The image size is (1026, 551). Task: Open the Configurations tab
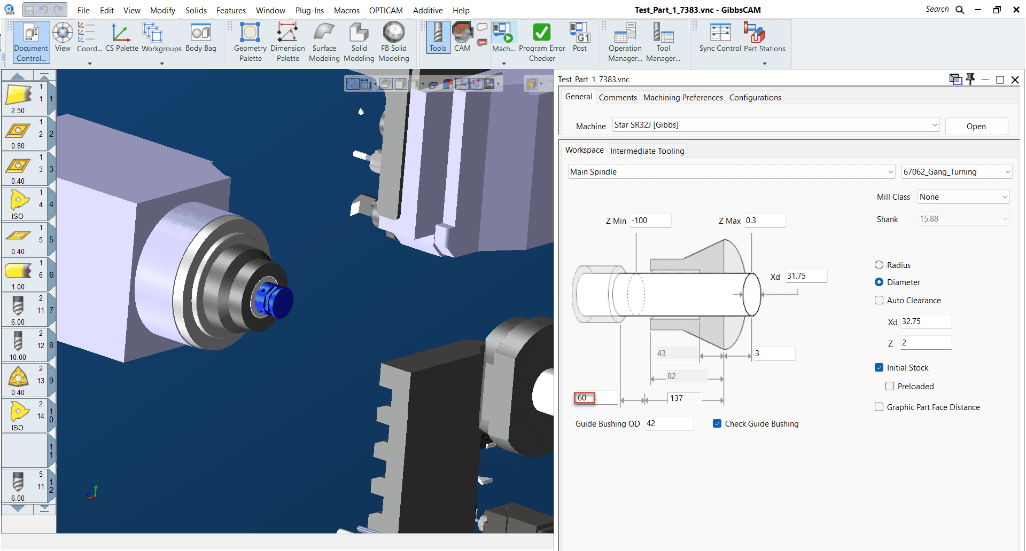[755, 97]
